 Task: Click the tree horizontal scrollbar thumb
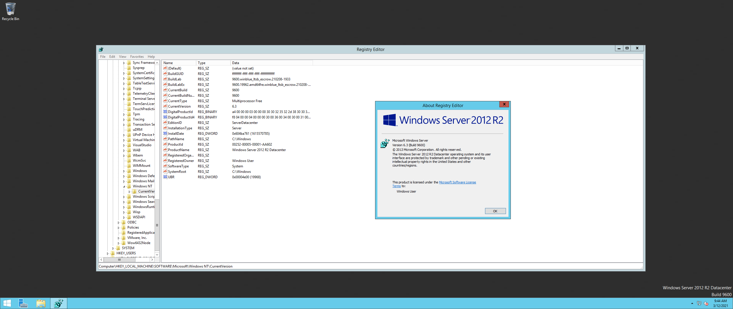(x=119, y=260)
